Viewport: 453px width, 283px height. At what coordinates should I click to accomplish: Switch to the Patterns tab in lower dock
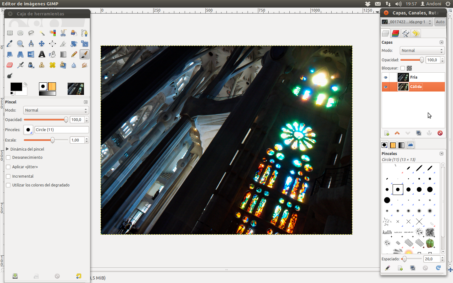393,145
